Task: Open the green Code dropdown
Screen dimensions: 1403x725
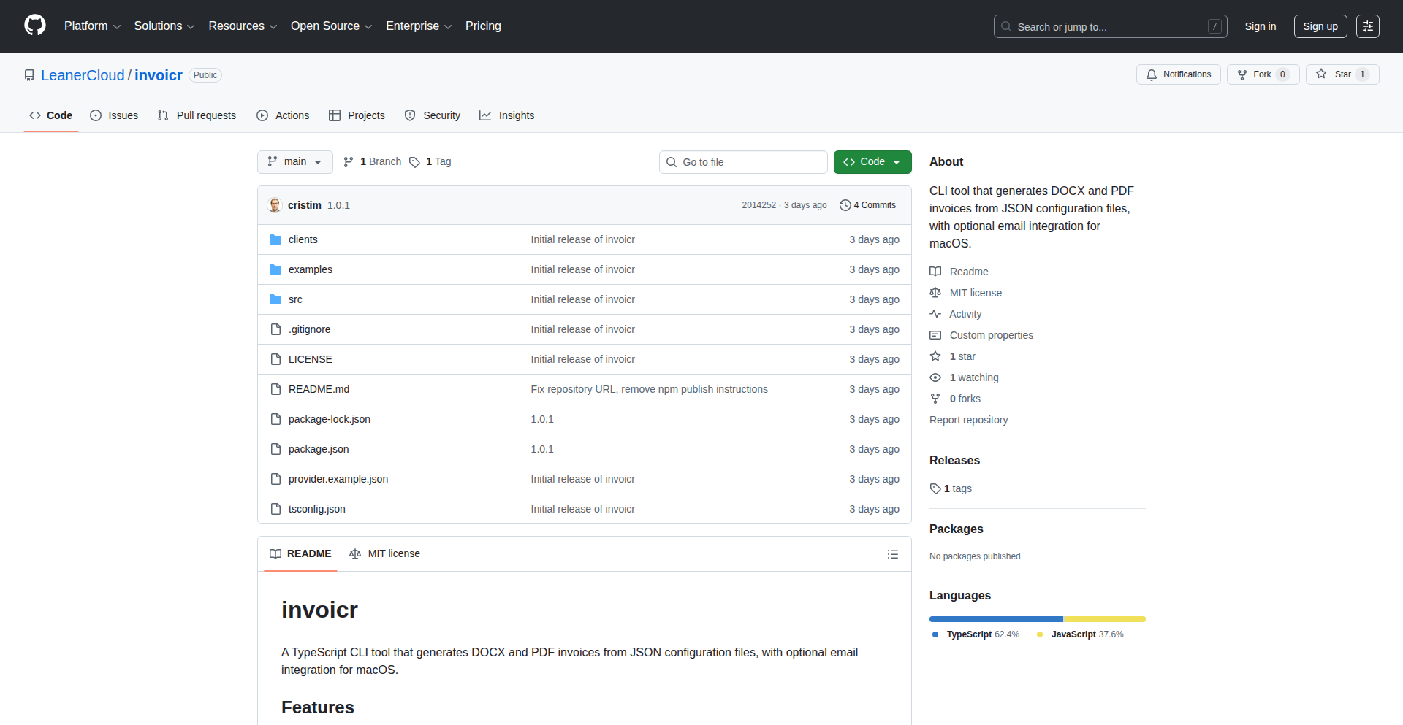Action: [872, 161]
